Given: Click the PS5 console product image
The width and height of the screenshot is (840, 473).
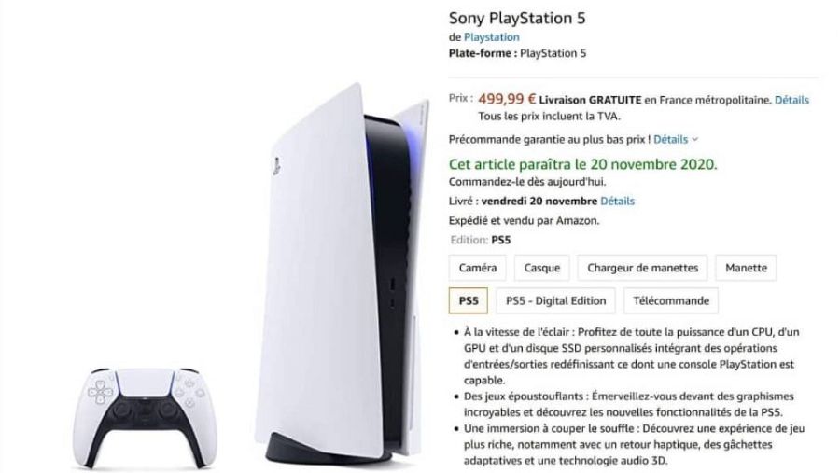Looking at the screenshot, I should (x=343, y=273).
